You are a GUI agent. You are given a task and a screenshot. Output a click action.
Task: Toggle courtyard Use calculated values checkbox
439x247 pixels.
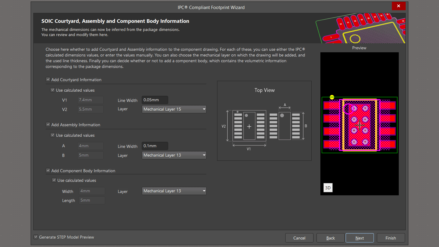click(53, 90)
